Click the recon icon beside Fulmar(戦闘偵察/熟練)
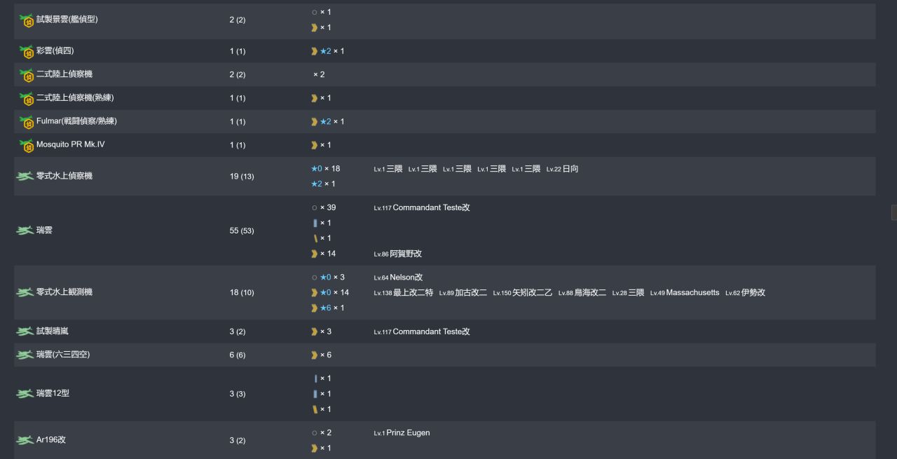This screenshot has height=459, width=897. pos(27,123)
